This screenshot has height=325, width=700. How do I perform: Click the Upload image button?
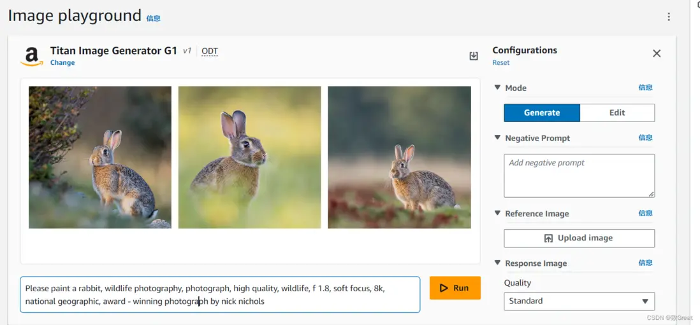579,238
